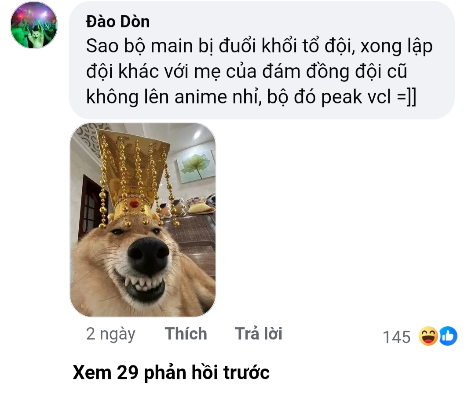Click the Haha reaction emoji icon

tap(428, 336)
